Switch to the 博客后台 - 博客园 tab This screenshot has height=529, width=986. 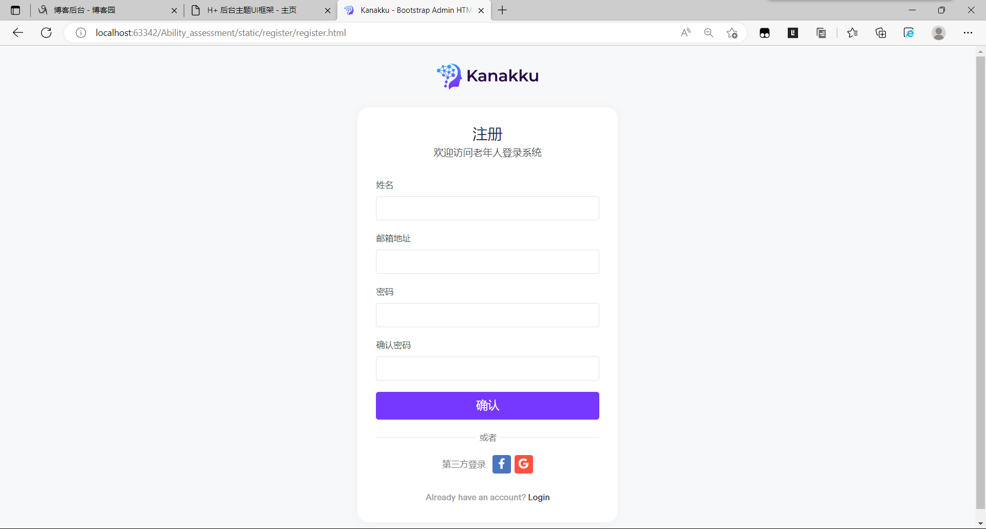[103, 10]
